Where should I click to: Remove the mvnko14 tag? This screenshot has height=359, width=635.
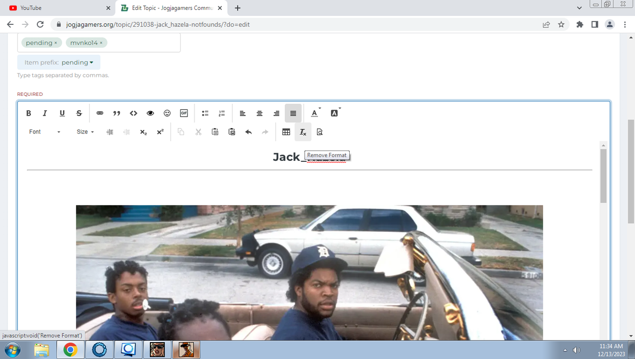pos(101,43)
